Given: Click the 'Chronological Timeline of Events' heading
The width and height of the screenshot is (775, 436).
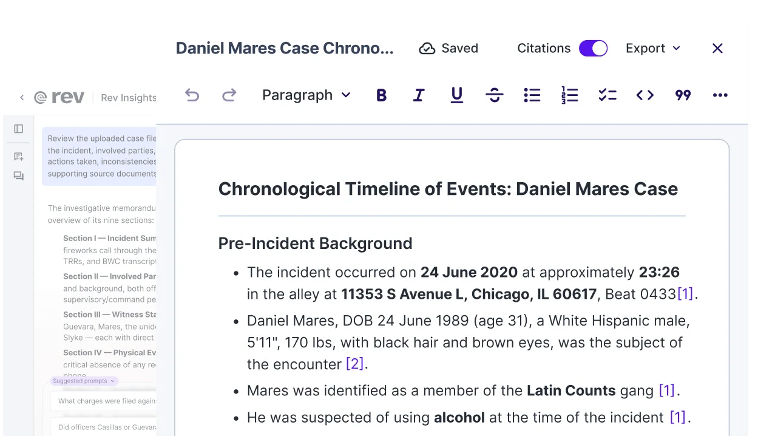Looking at the screenshot, I should pyautogui.click(x=448, y=189).
